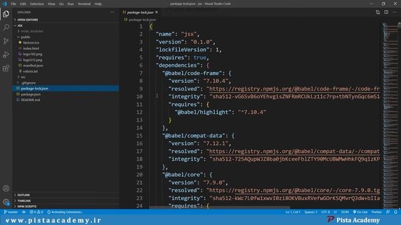Collapse the JSX project folder
The height and width of the screenshot is (225, 401).
20,26
